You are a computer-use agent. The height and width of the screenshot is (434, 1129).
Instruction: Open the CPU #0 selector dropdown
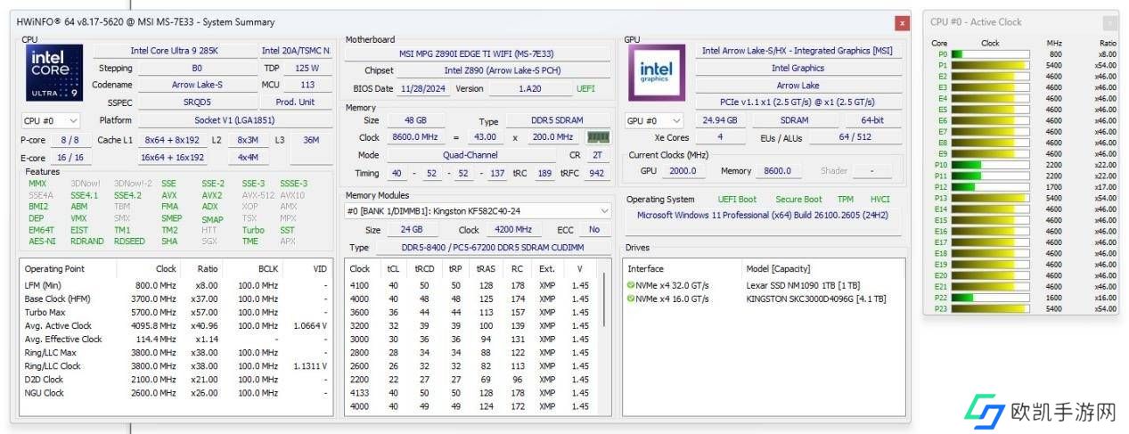point(51,120)
